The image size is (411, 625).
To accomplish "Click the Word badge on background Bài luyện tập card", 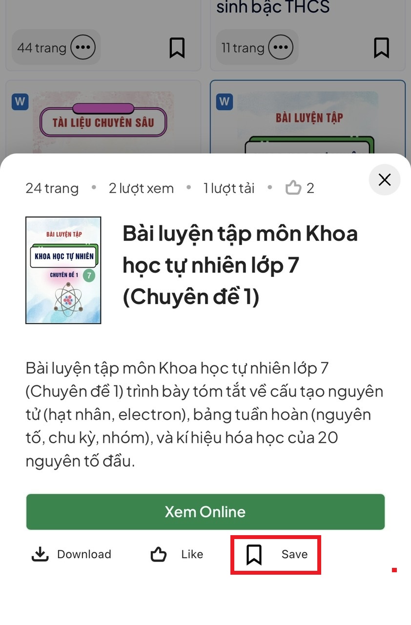I will point(225,102).
